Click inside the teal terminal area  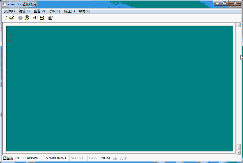tap(119, 89)
